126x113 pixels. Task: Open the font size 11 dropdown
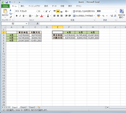43,11
